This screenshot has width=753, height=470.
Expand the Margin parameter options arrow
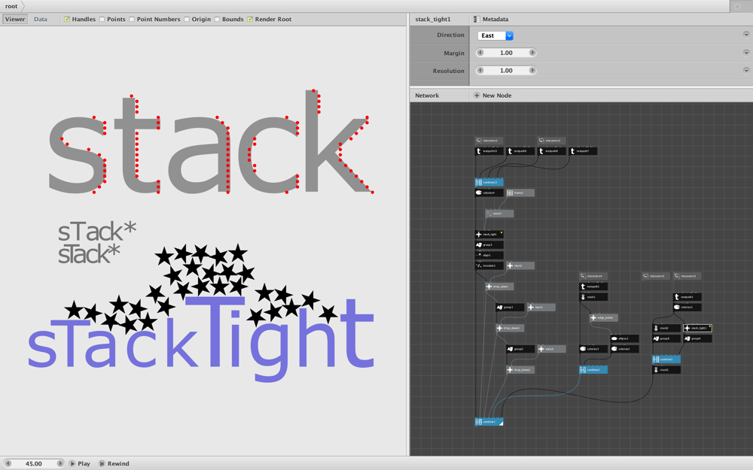[746, 53]
